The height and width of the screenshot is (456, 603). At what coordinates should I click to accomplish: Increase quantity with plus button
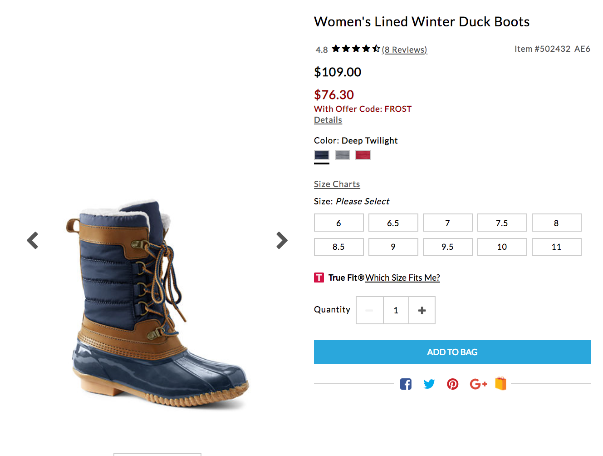[422, 310]
